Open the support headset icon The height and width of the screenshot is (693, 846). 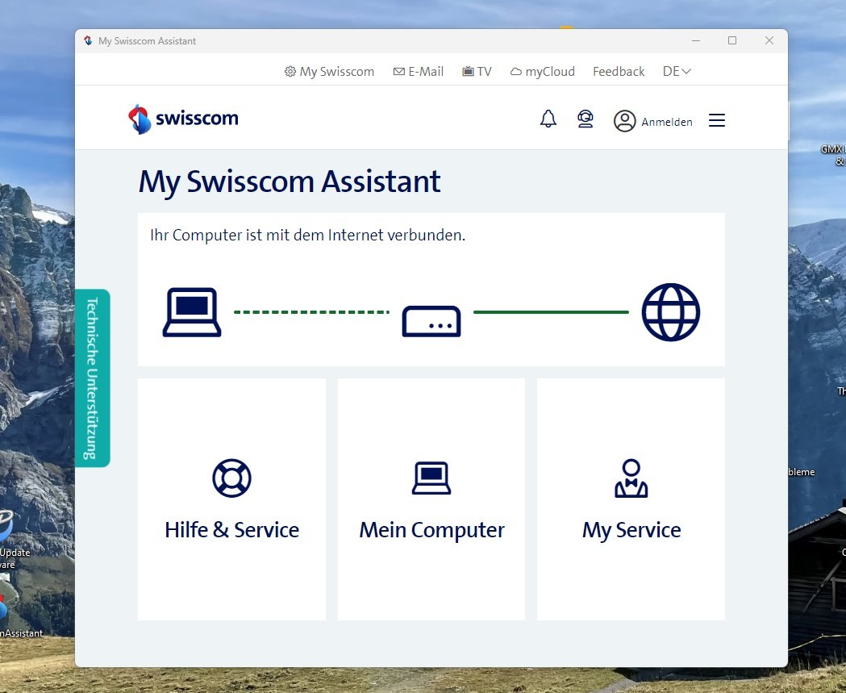pos(586,119)
